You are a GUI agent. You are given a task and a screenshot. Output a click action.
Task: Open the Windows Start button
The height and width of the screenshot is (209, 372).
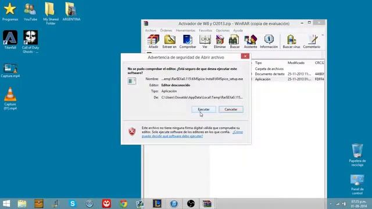pos(6,204)
